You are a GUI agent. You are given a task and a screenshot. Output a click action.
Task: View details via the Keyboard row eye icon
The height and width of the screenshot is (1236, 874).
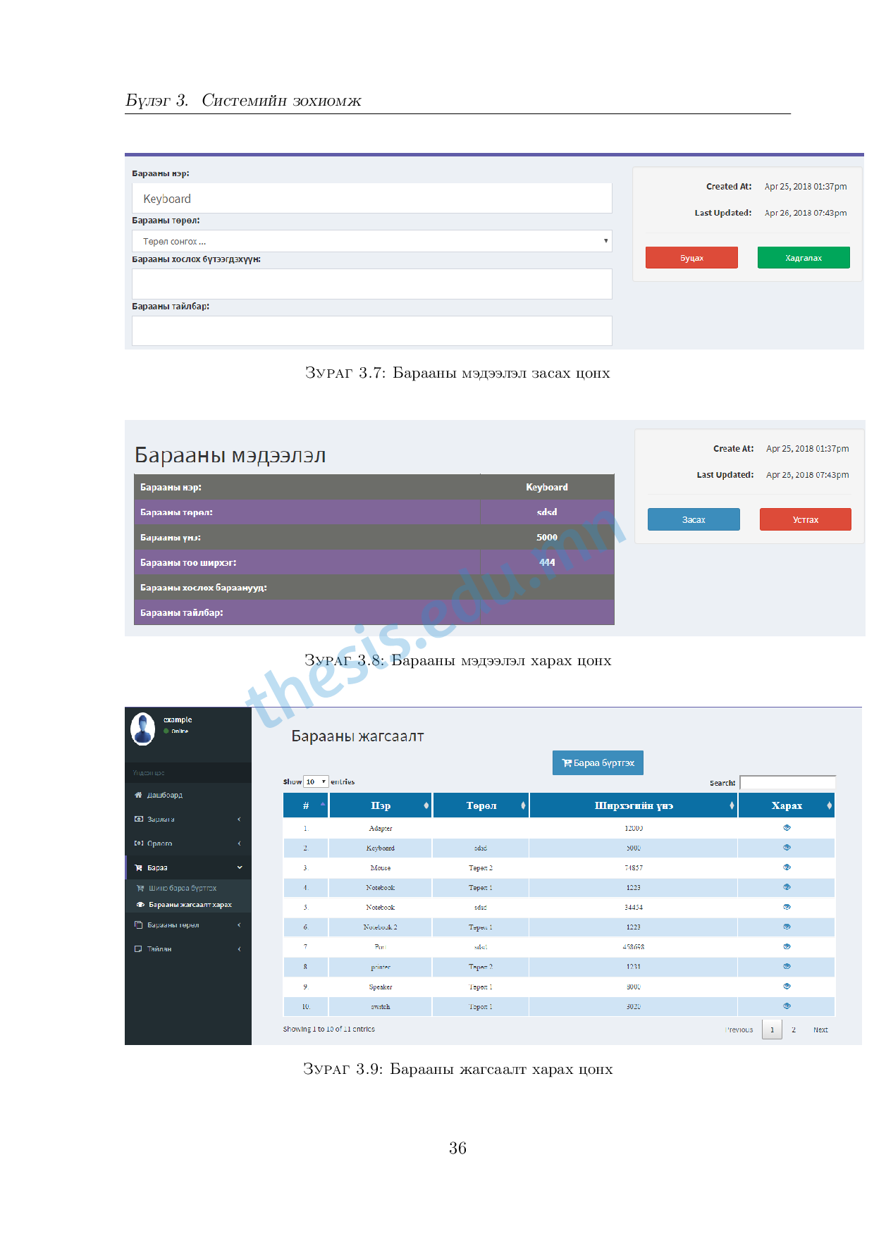(787, 848)
